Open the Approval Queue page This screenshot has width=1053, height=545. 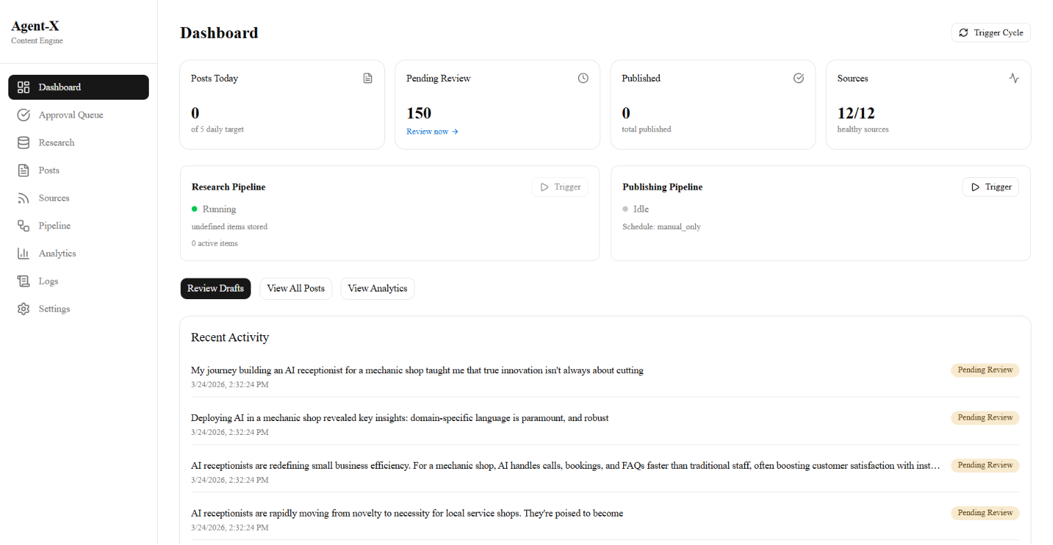point(78,115)
